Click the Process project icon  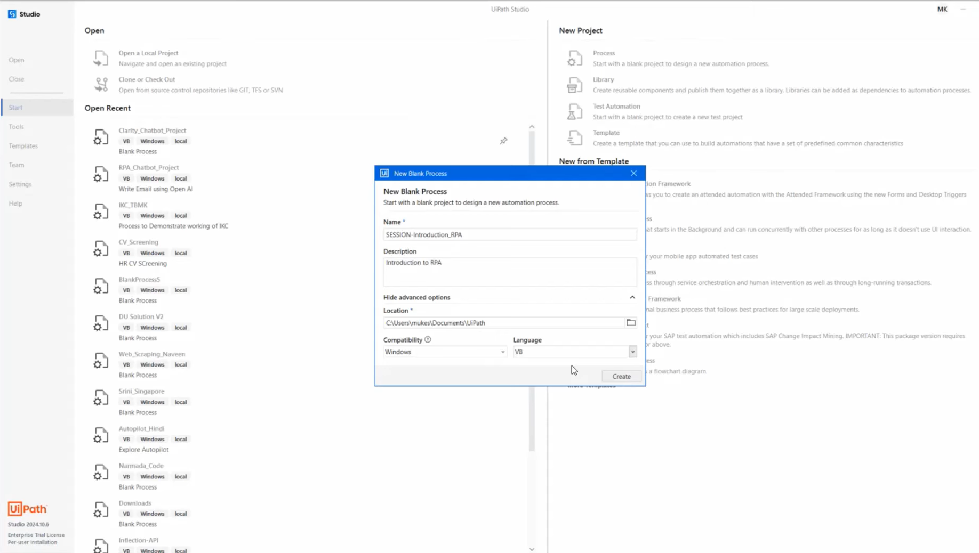point(574,58)
